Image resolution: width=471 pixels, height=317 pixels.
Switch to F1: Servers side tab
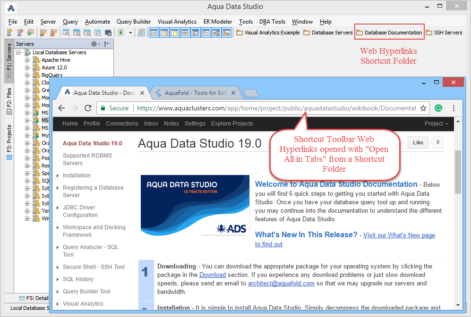pos(9,60)
